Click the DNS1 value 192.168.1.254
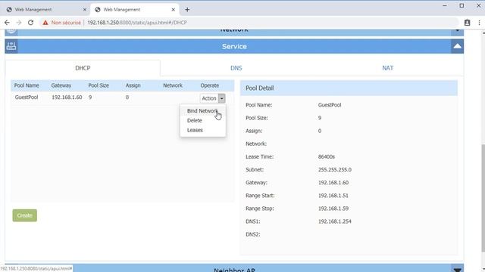The height and width of the screenshot is (272, 485). pos(335,221)
